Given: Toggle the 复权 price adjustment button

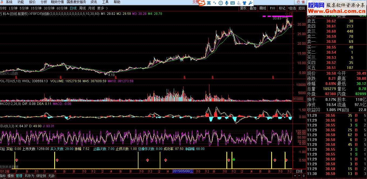Looking at the screenshot, I should tap(243, 8).
